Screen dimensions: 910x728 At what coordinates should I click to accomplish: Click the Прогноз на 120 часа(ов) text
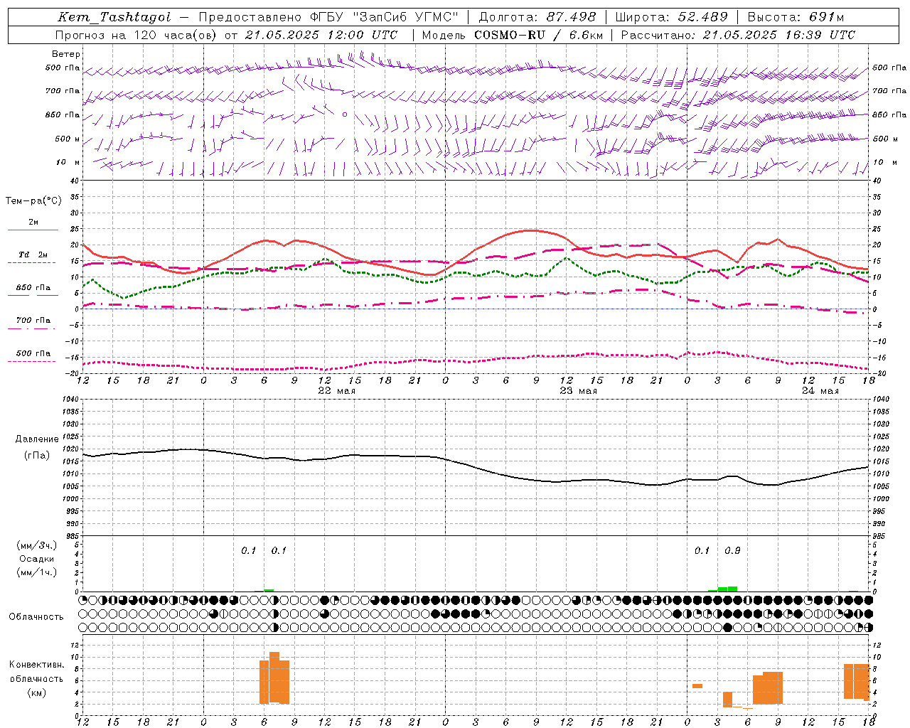point(136,35)
